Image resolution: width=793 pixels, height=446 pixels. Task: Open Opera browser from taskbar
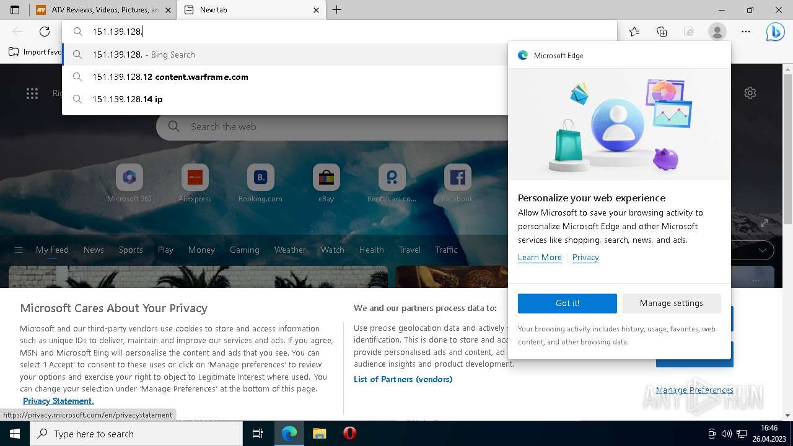tap(349, 434)
